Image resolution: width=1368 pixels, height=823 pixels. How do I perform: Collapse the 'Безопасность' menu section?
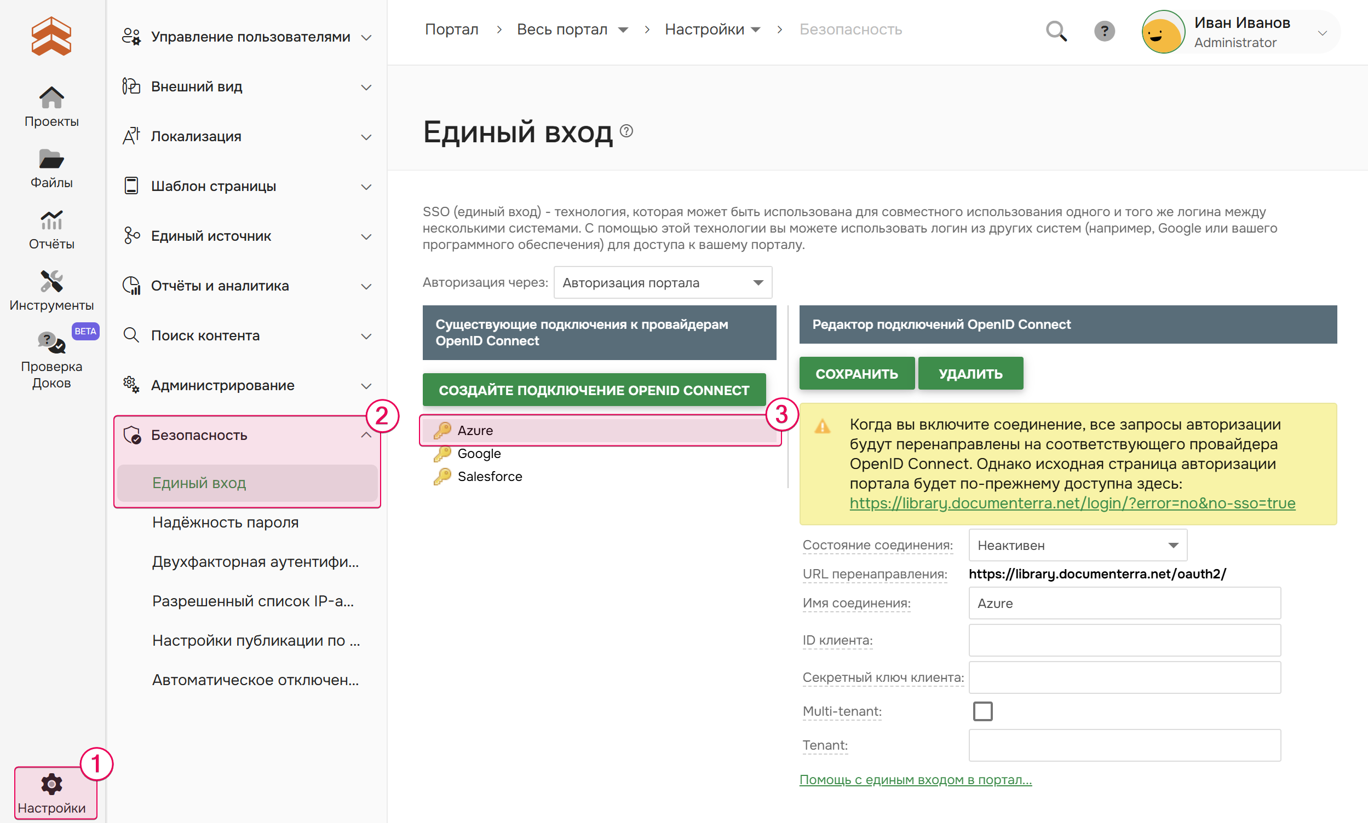(366, 436)
